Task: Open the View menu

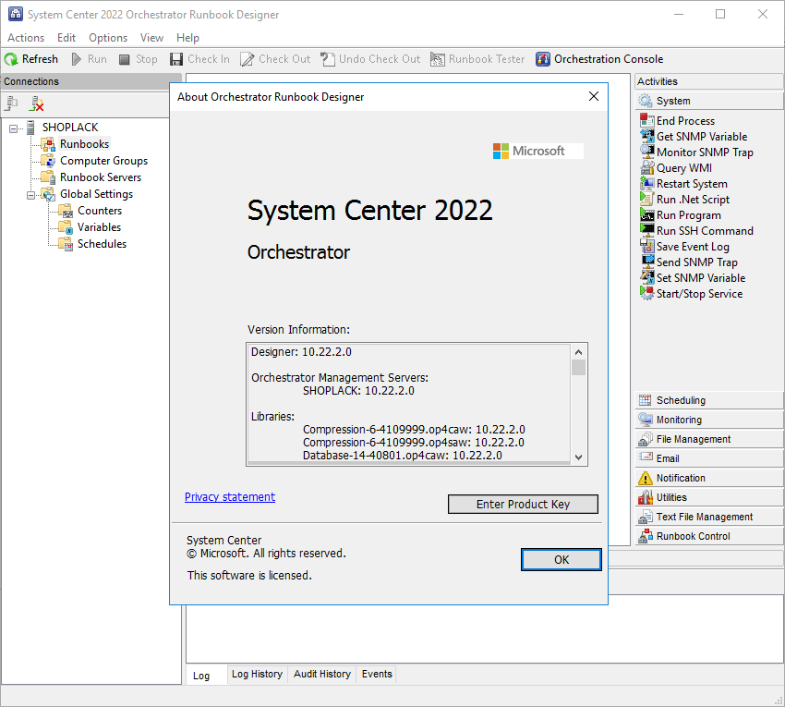Action: pyautogui.click(x=151, y=38)
